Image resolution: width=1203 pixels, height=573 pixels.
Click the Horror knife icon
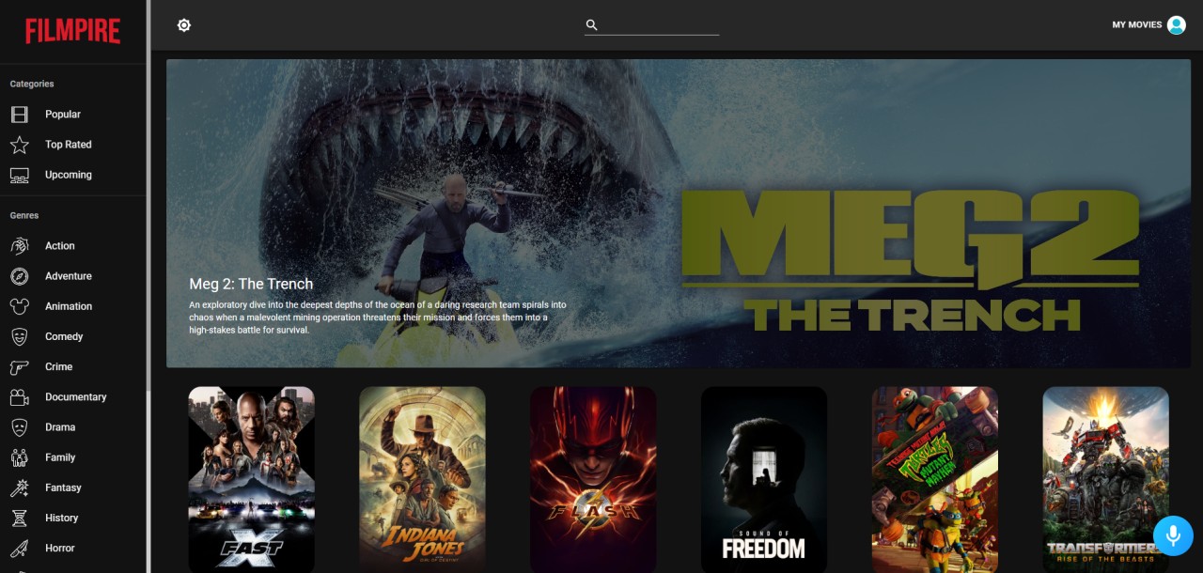pos(19,548)
